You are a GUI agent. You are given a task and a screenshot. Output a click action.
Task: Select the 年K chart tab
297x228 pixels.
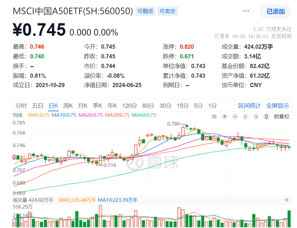coord(112,105)
